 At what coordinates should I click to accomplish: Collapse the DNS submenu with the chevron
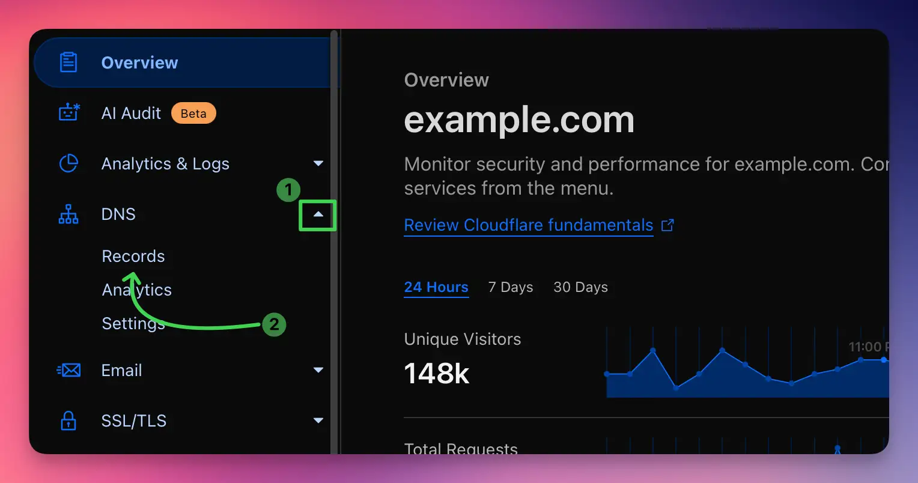pyautogui.click(x=317, y=215)
